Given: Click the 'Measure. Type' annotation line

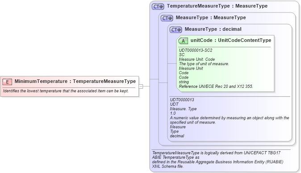Looking at the screenshot, I should click(x=183, y=109).
